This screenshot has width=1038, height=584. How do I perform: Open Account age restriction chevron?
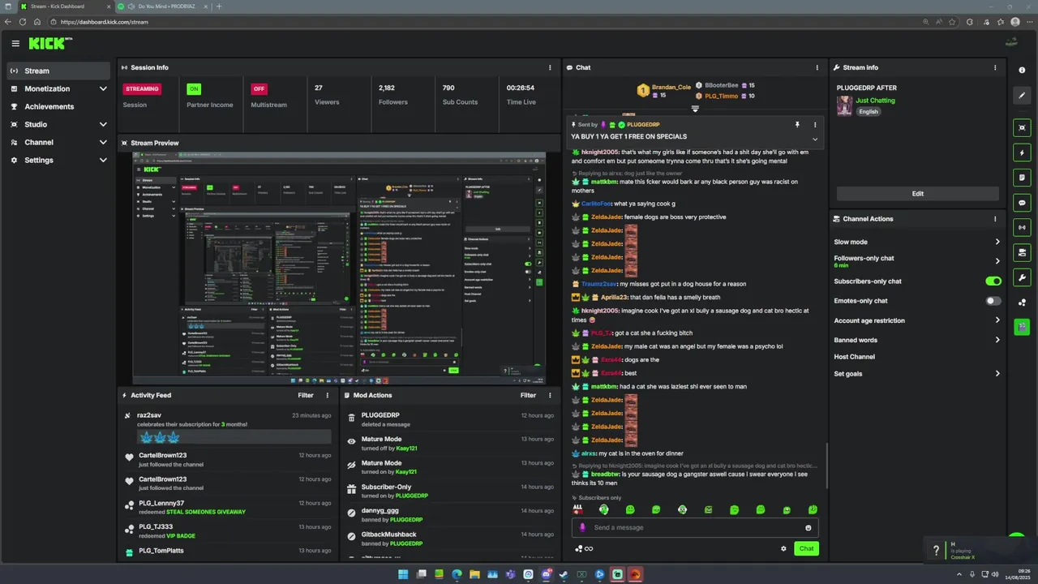(x=997, y=320)
